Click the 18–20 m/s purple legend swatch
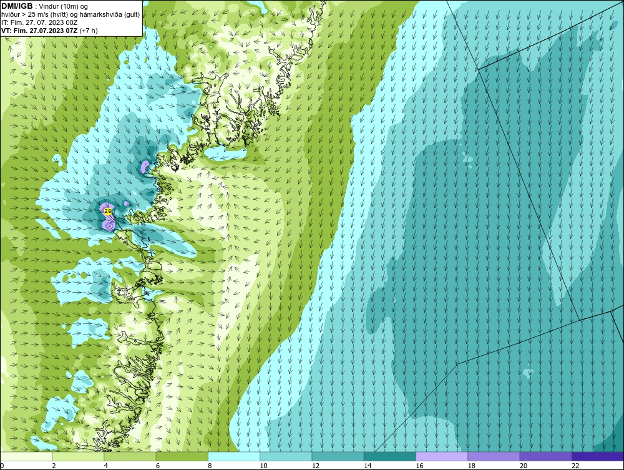The width and height of the screenshot is (624, 470). (494, 456)
